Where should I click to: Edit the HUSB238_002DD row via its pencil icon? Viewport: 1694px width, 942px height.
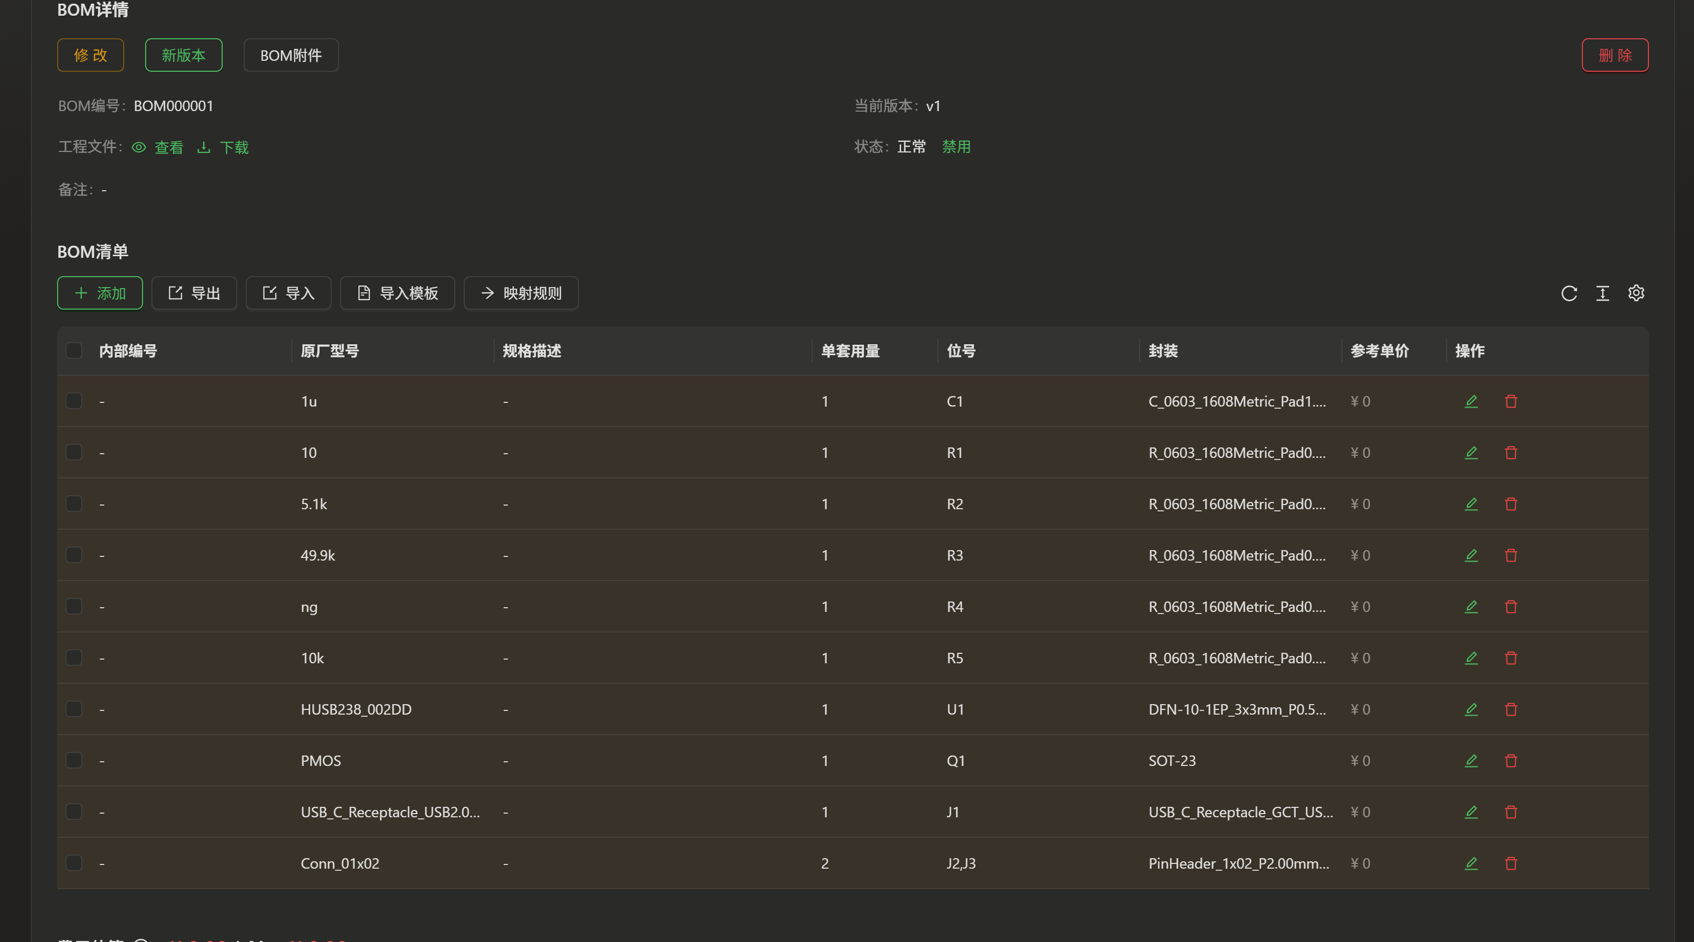coord(1471,709)
